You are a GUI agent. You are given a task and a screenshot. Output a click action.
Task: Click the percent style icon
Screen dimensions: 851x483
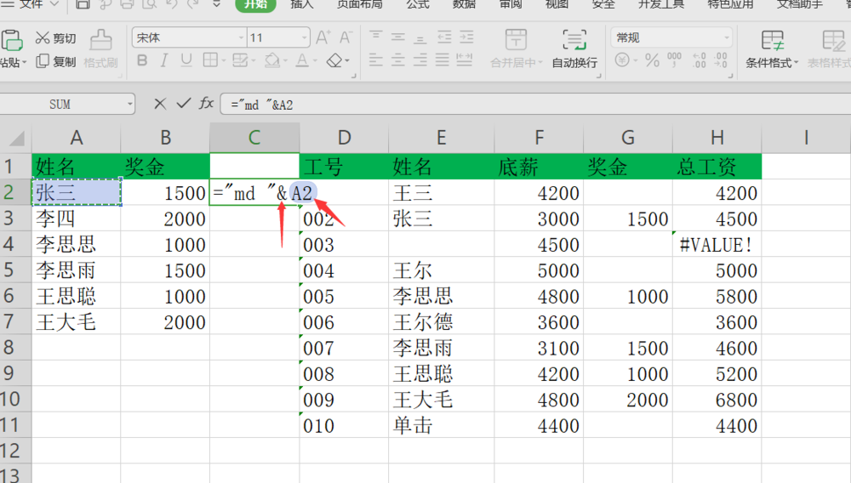click(x=652, y=60)
